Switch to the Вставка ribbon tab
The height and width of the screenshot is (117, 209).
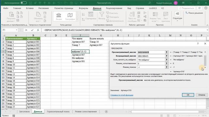coord(30,8)
